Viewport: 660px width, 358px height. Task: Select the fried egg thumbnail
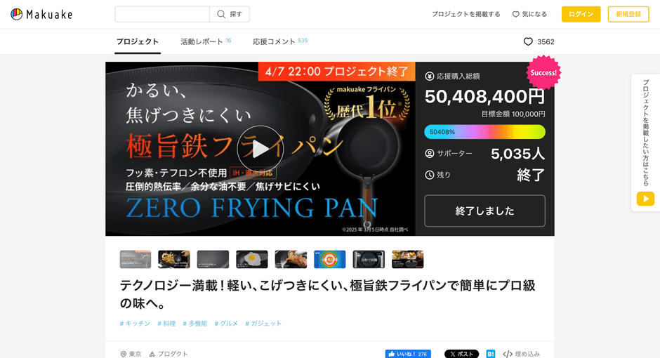click(x=251, y=259)
